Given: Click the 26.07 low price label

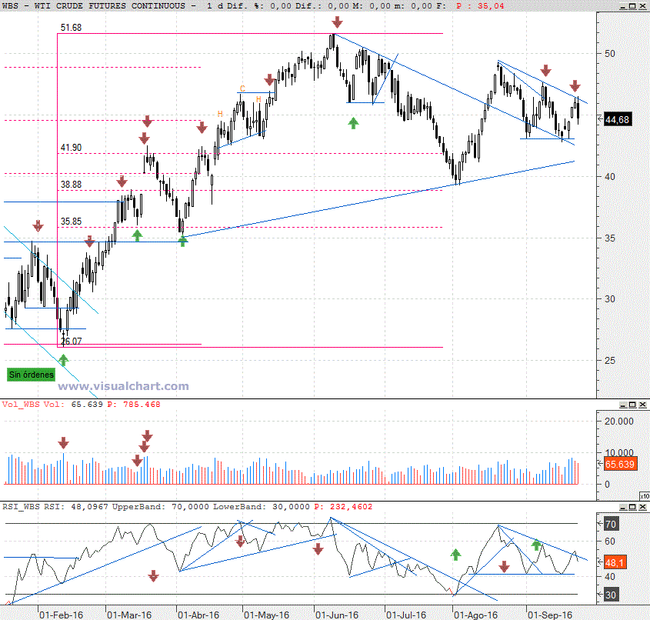Looking at the screenshot, I should [x=72, y=341].
